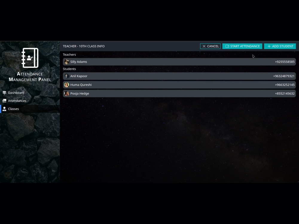This screenshot has width=299, height=224.
Task: Select the Classes menu item
Action: pyautogui.click(x=30, y=109)
